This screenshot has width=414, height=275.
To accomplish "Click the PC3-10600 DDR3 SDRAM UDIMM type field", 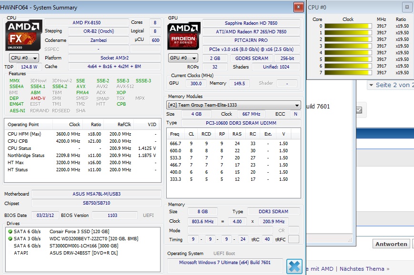I will click(241, 123).
